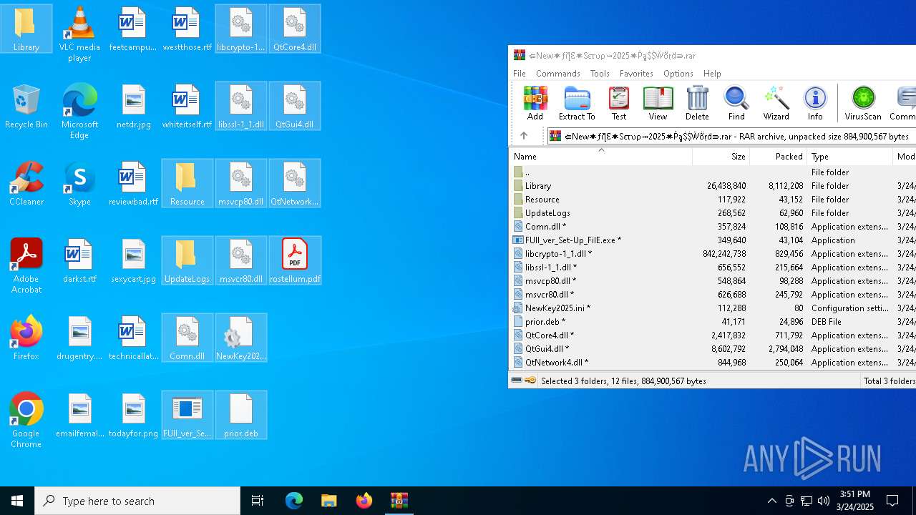The height and width of the screenshot is (515, 916).
Task: Click the taskbar search box
Action: 137,501
